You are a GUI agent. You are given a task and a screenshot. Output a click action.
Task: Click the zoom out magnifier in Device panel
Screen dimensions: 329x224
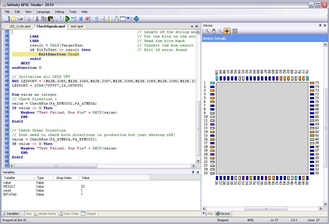220,31
